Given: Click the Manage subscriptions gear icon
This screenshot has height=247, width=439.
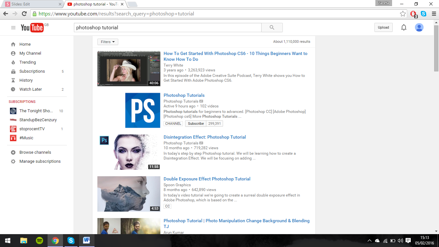Looking at the screenshot, I should (x=13, y=161).
